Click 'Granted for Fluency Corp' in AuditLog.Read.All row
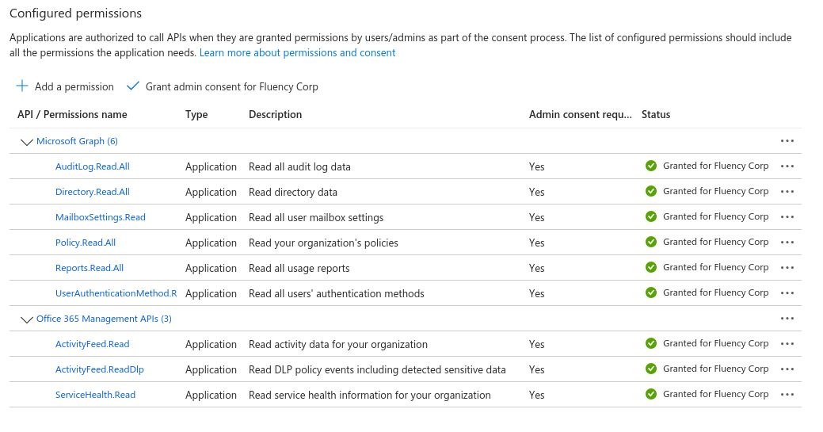This screenshot has height=432, width=823. (x=715, y=166)
